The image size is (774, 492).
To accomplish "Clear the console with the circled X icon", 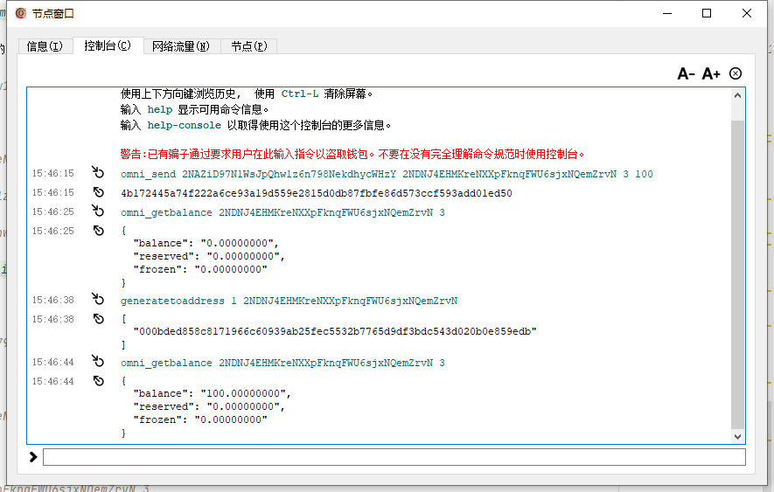I will (736, 73).
